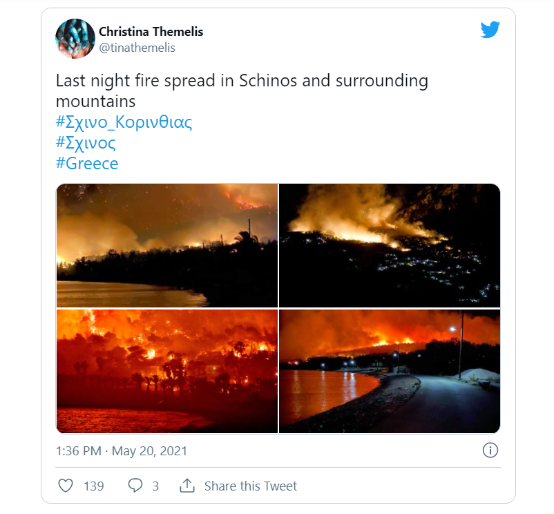Click Christina Themelis's profile avatar
554x514 pixels.
point(75,39)
